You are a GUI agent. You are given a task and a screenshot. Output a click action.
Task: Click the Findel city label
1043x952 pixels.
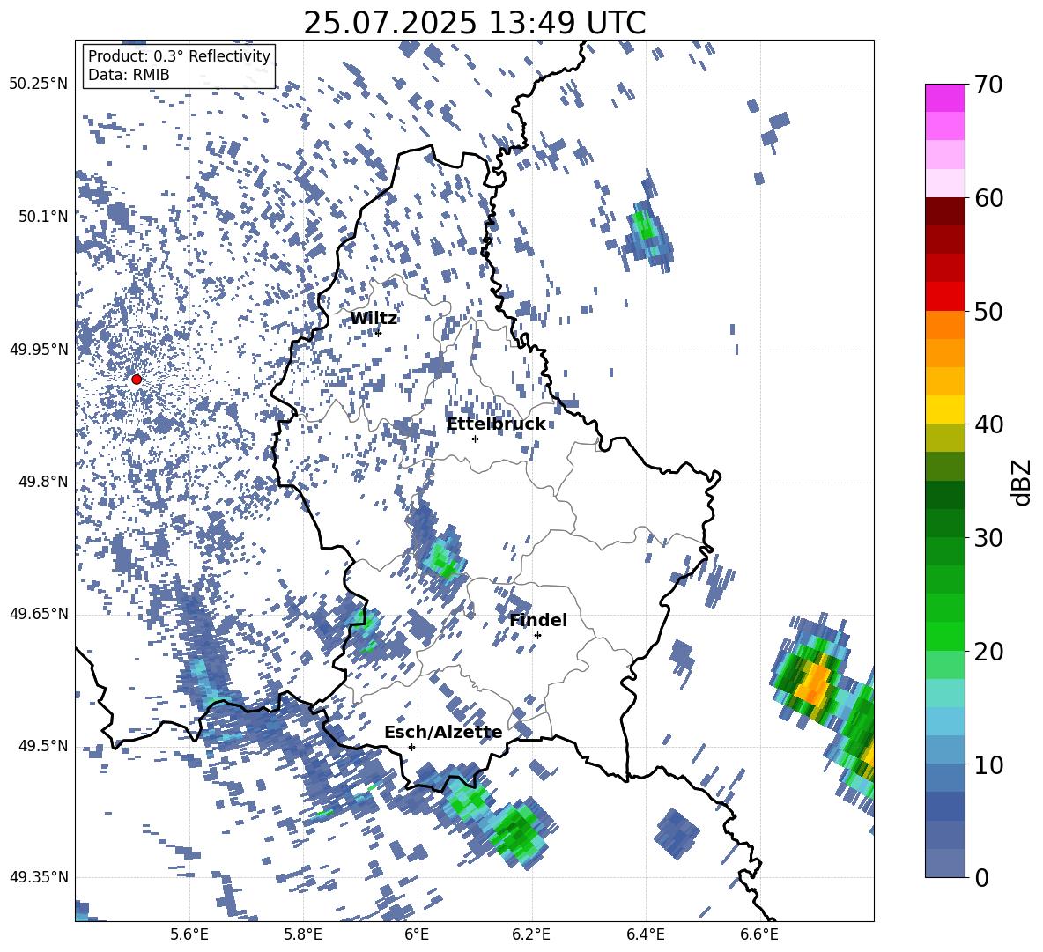click(x=538, y=620)
